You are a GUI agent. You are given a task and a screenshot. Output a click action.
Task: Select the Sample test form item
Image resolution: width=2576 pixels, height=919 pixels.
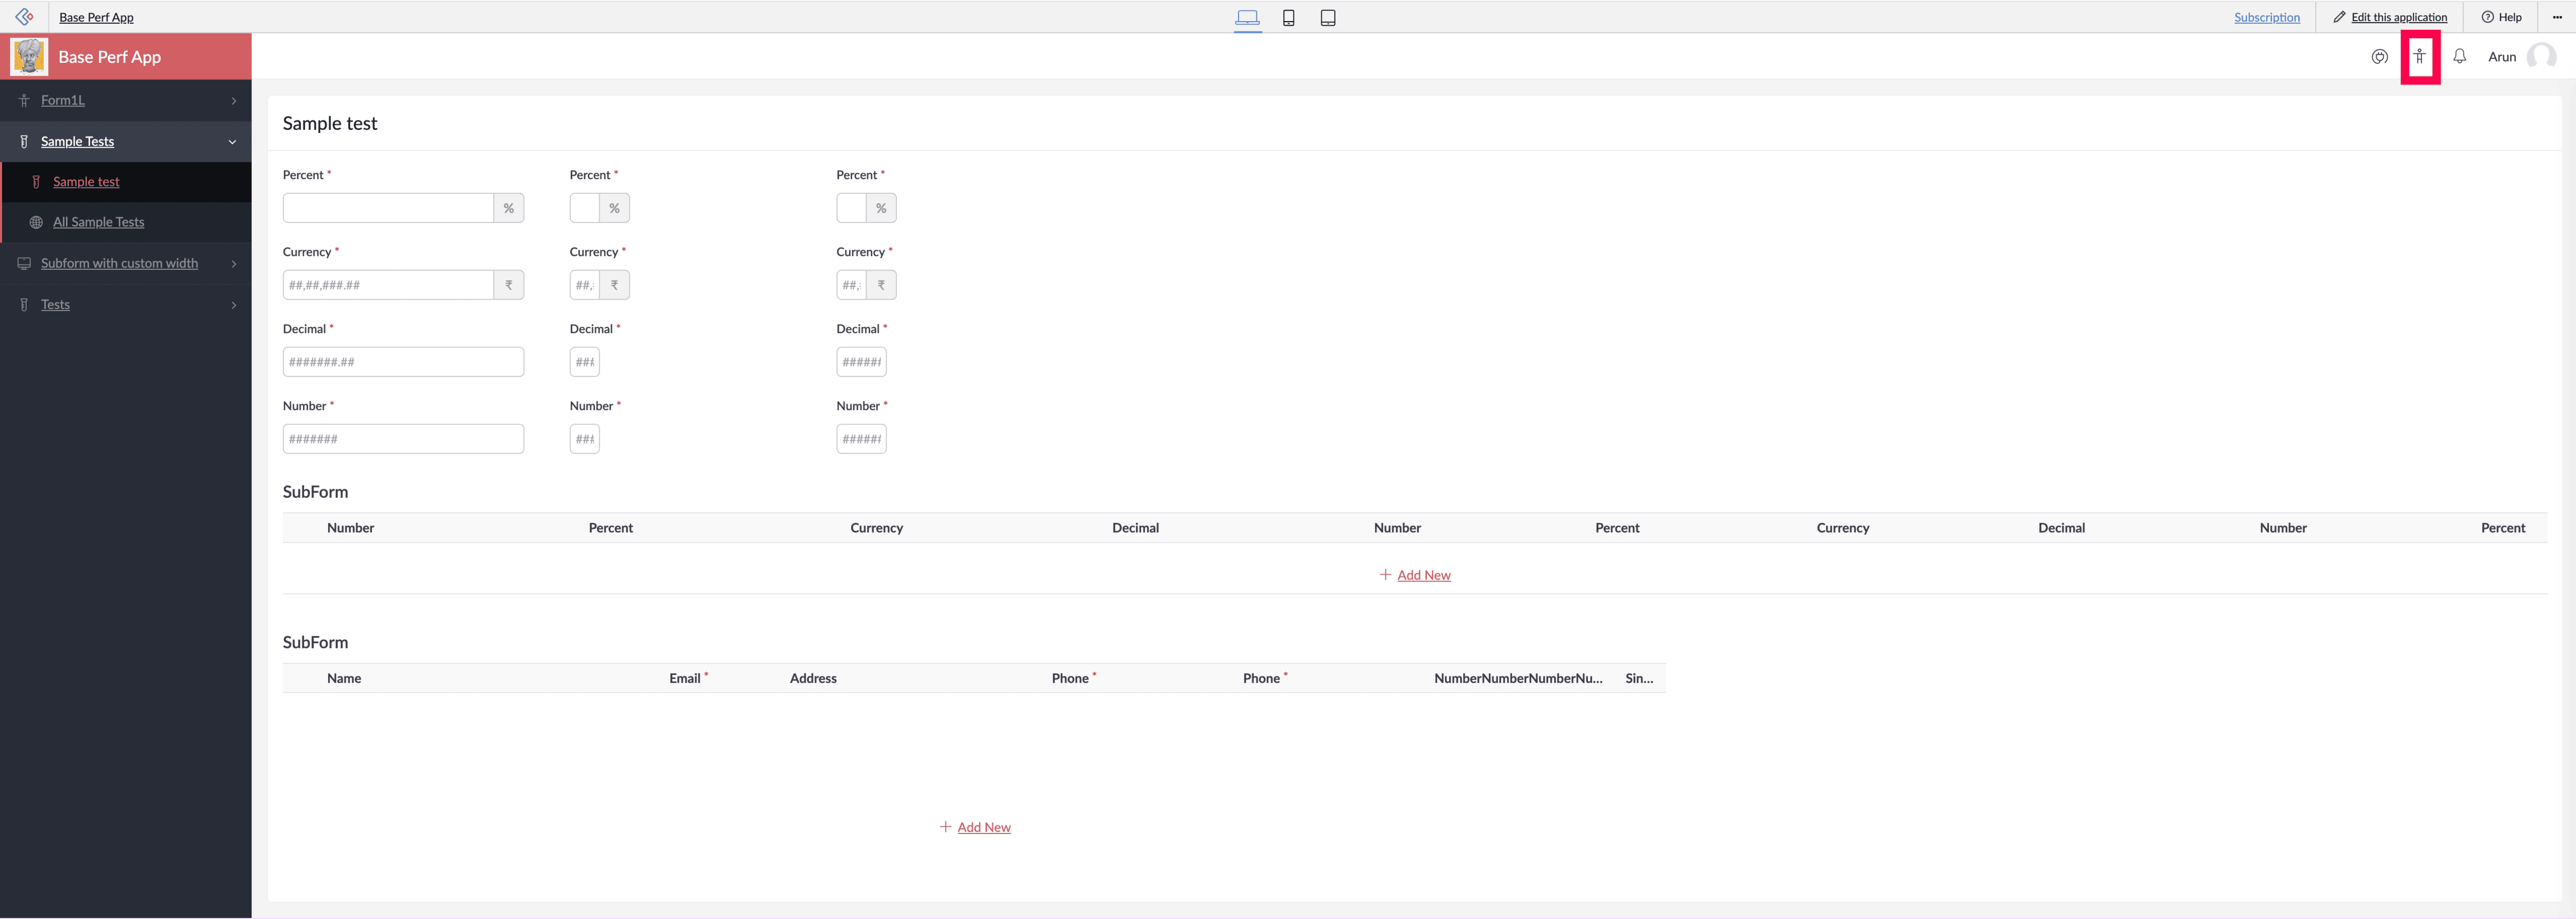[x=86, y=182]
